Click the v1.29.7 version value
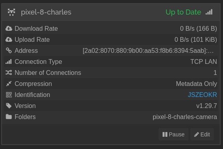Screen dimensions: 223x149 click(x=206, y=106)
